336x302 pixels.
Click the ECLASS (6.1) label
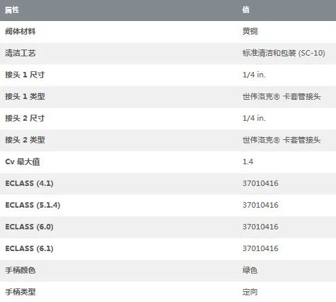click(29, 248)
